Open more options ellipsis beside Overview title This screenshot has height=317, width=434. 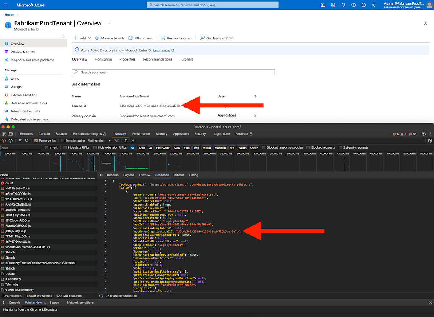click(x=110, y=23)
